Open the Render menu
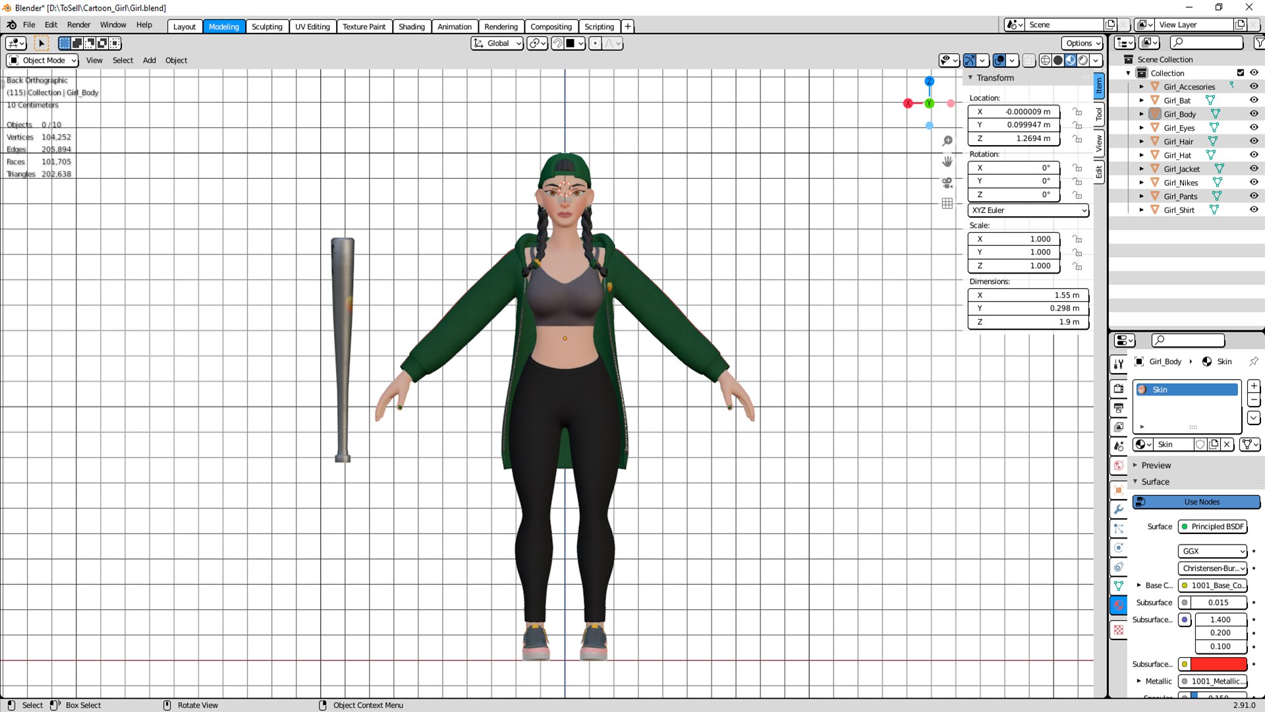The height and width of the screenshot is (712, 1265). 78,24
